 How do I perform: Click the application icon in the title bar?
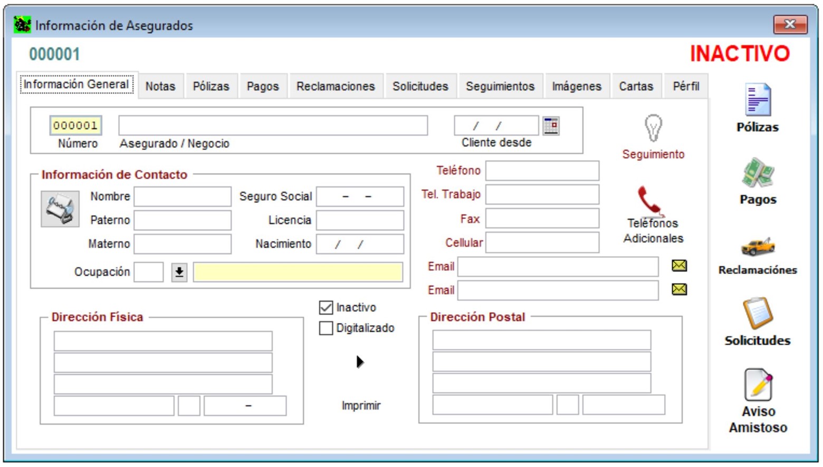click(22, 25)
